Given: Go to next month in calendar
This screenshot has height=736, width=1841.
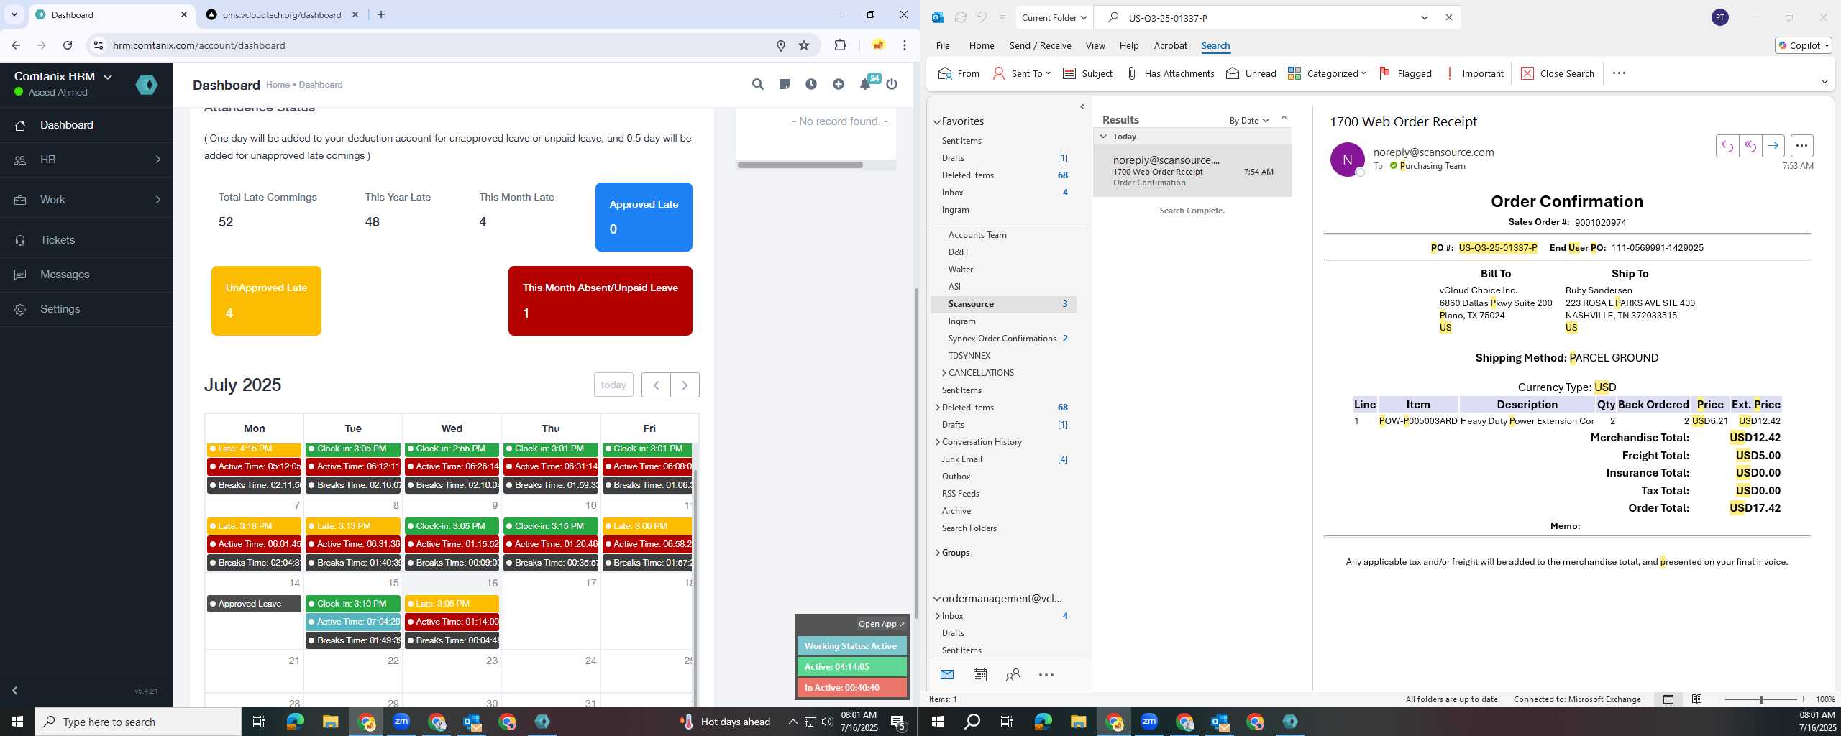Looking at the screenshot, I should (x=685, y=385).
